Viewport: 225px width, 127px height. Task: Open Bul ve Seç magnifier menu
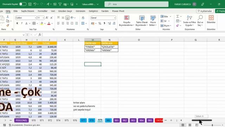[200, 21]
